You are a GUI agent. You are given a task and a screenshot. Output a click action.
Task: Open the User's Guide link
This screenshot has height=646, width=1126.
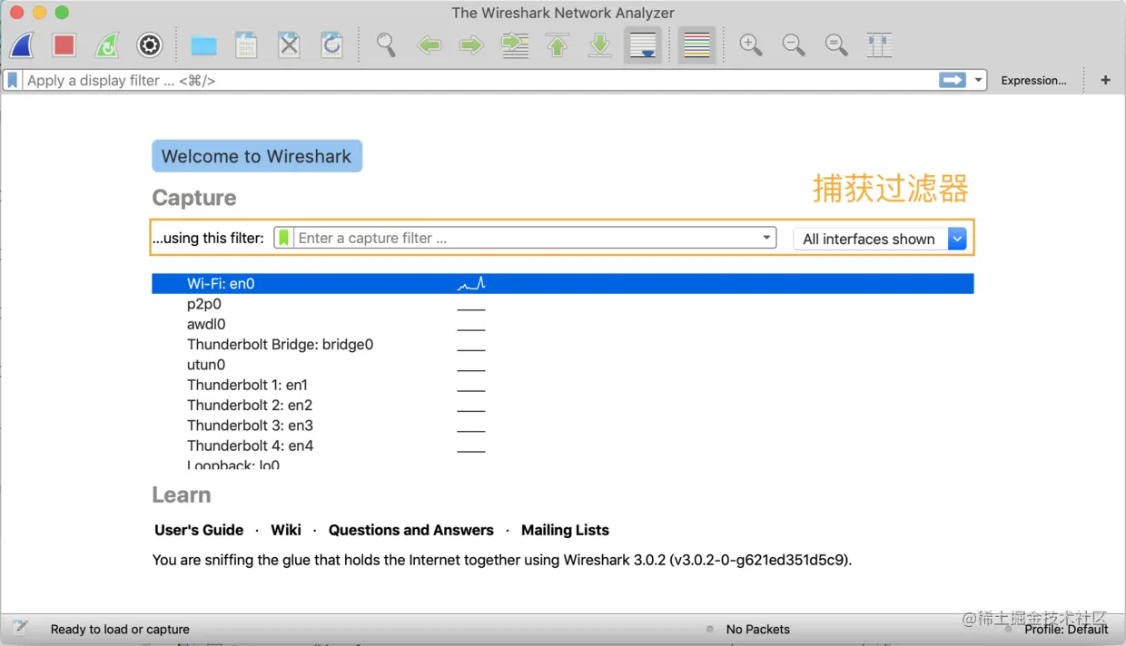pos(199,530)
